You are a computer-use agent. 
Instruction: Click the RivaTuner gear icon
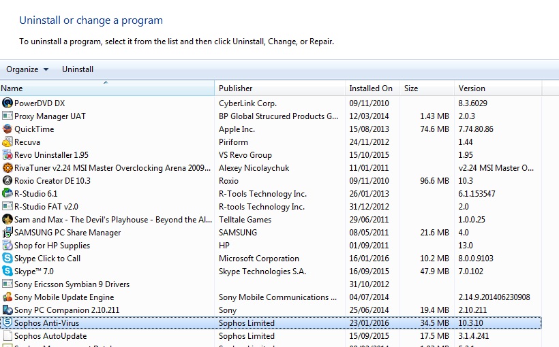7,167
